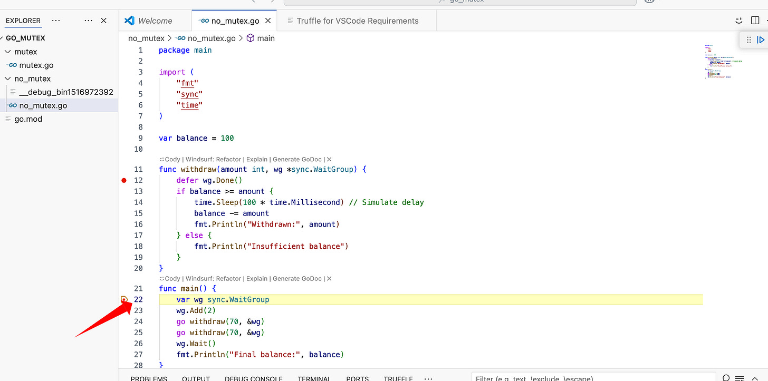
Task: Show more panel tabs via ellipsis
Action: [x=428, y=378]
